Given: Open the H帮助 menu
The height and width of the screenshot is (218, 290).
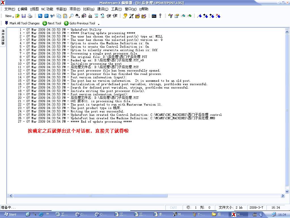Looking at the screenshot, I should 144,9.
